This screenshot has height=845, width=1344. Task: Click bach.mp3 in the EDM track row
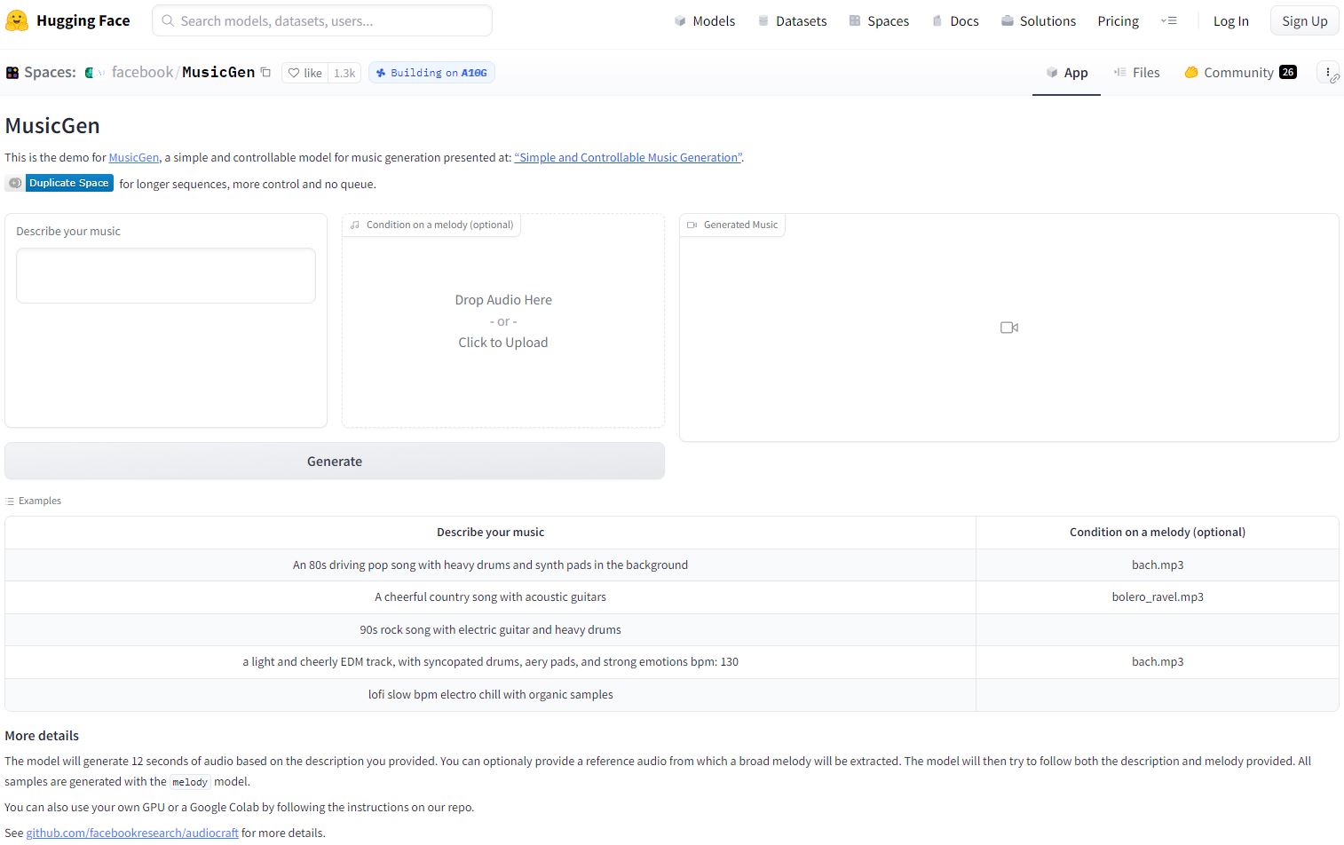1158,662
